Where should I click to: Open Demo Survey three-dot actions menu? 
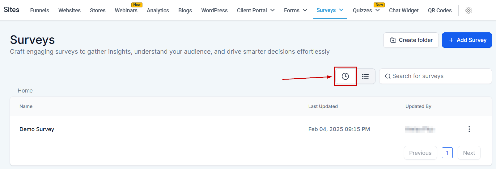[469, 129]
